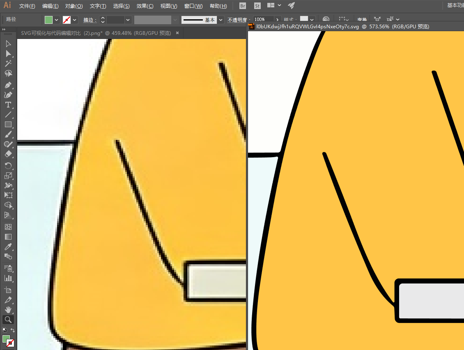
Task: Select the Artboard tool
Action: (8, 290)
